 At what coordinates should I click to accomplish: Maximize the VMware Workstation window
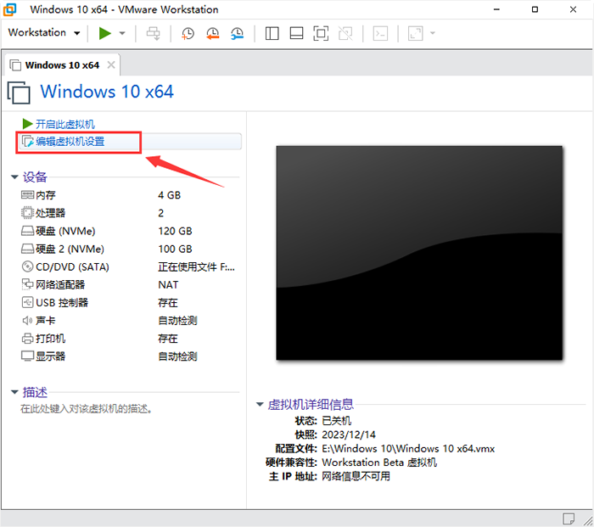pos(535,9)
